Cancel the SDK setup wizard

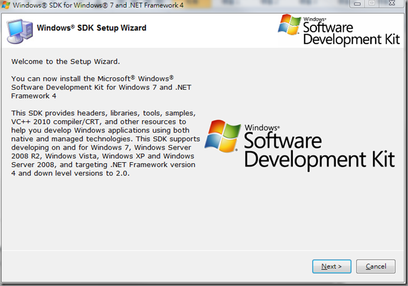pyautogui.click(x=376, y=267)
